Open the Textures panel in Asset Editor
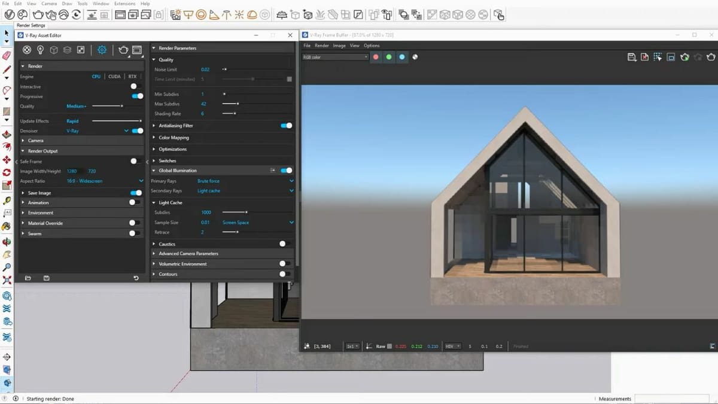 coord(81,50)
